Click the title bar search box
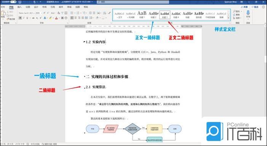267x146 pixels. pos(133,2)
